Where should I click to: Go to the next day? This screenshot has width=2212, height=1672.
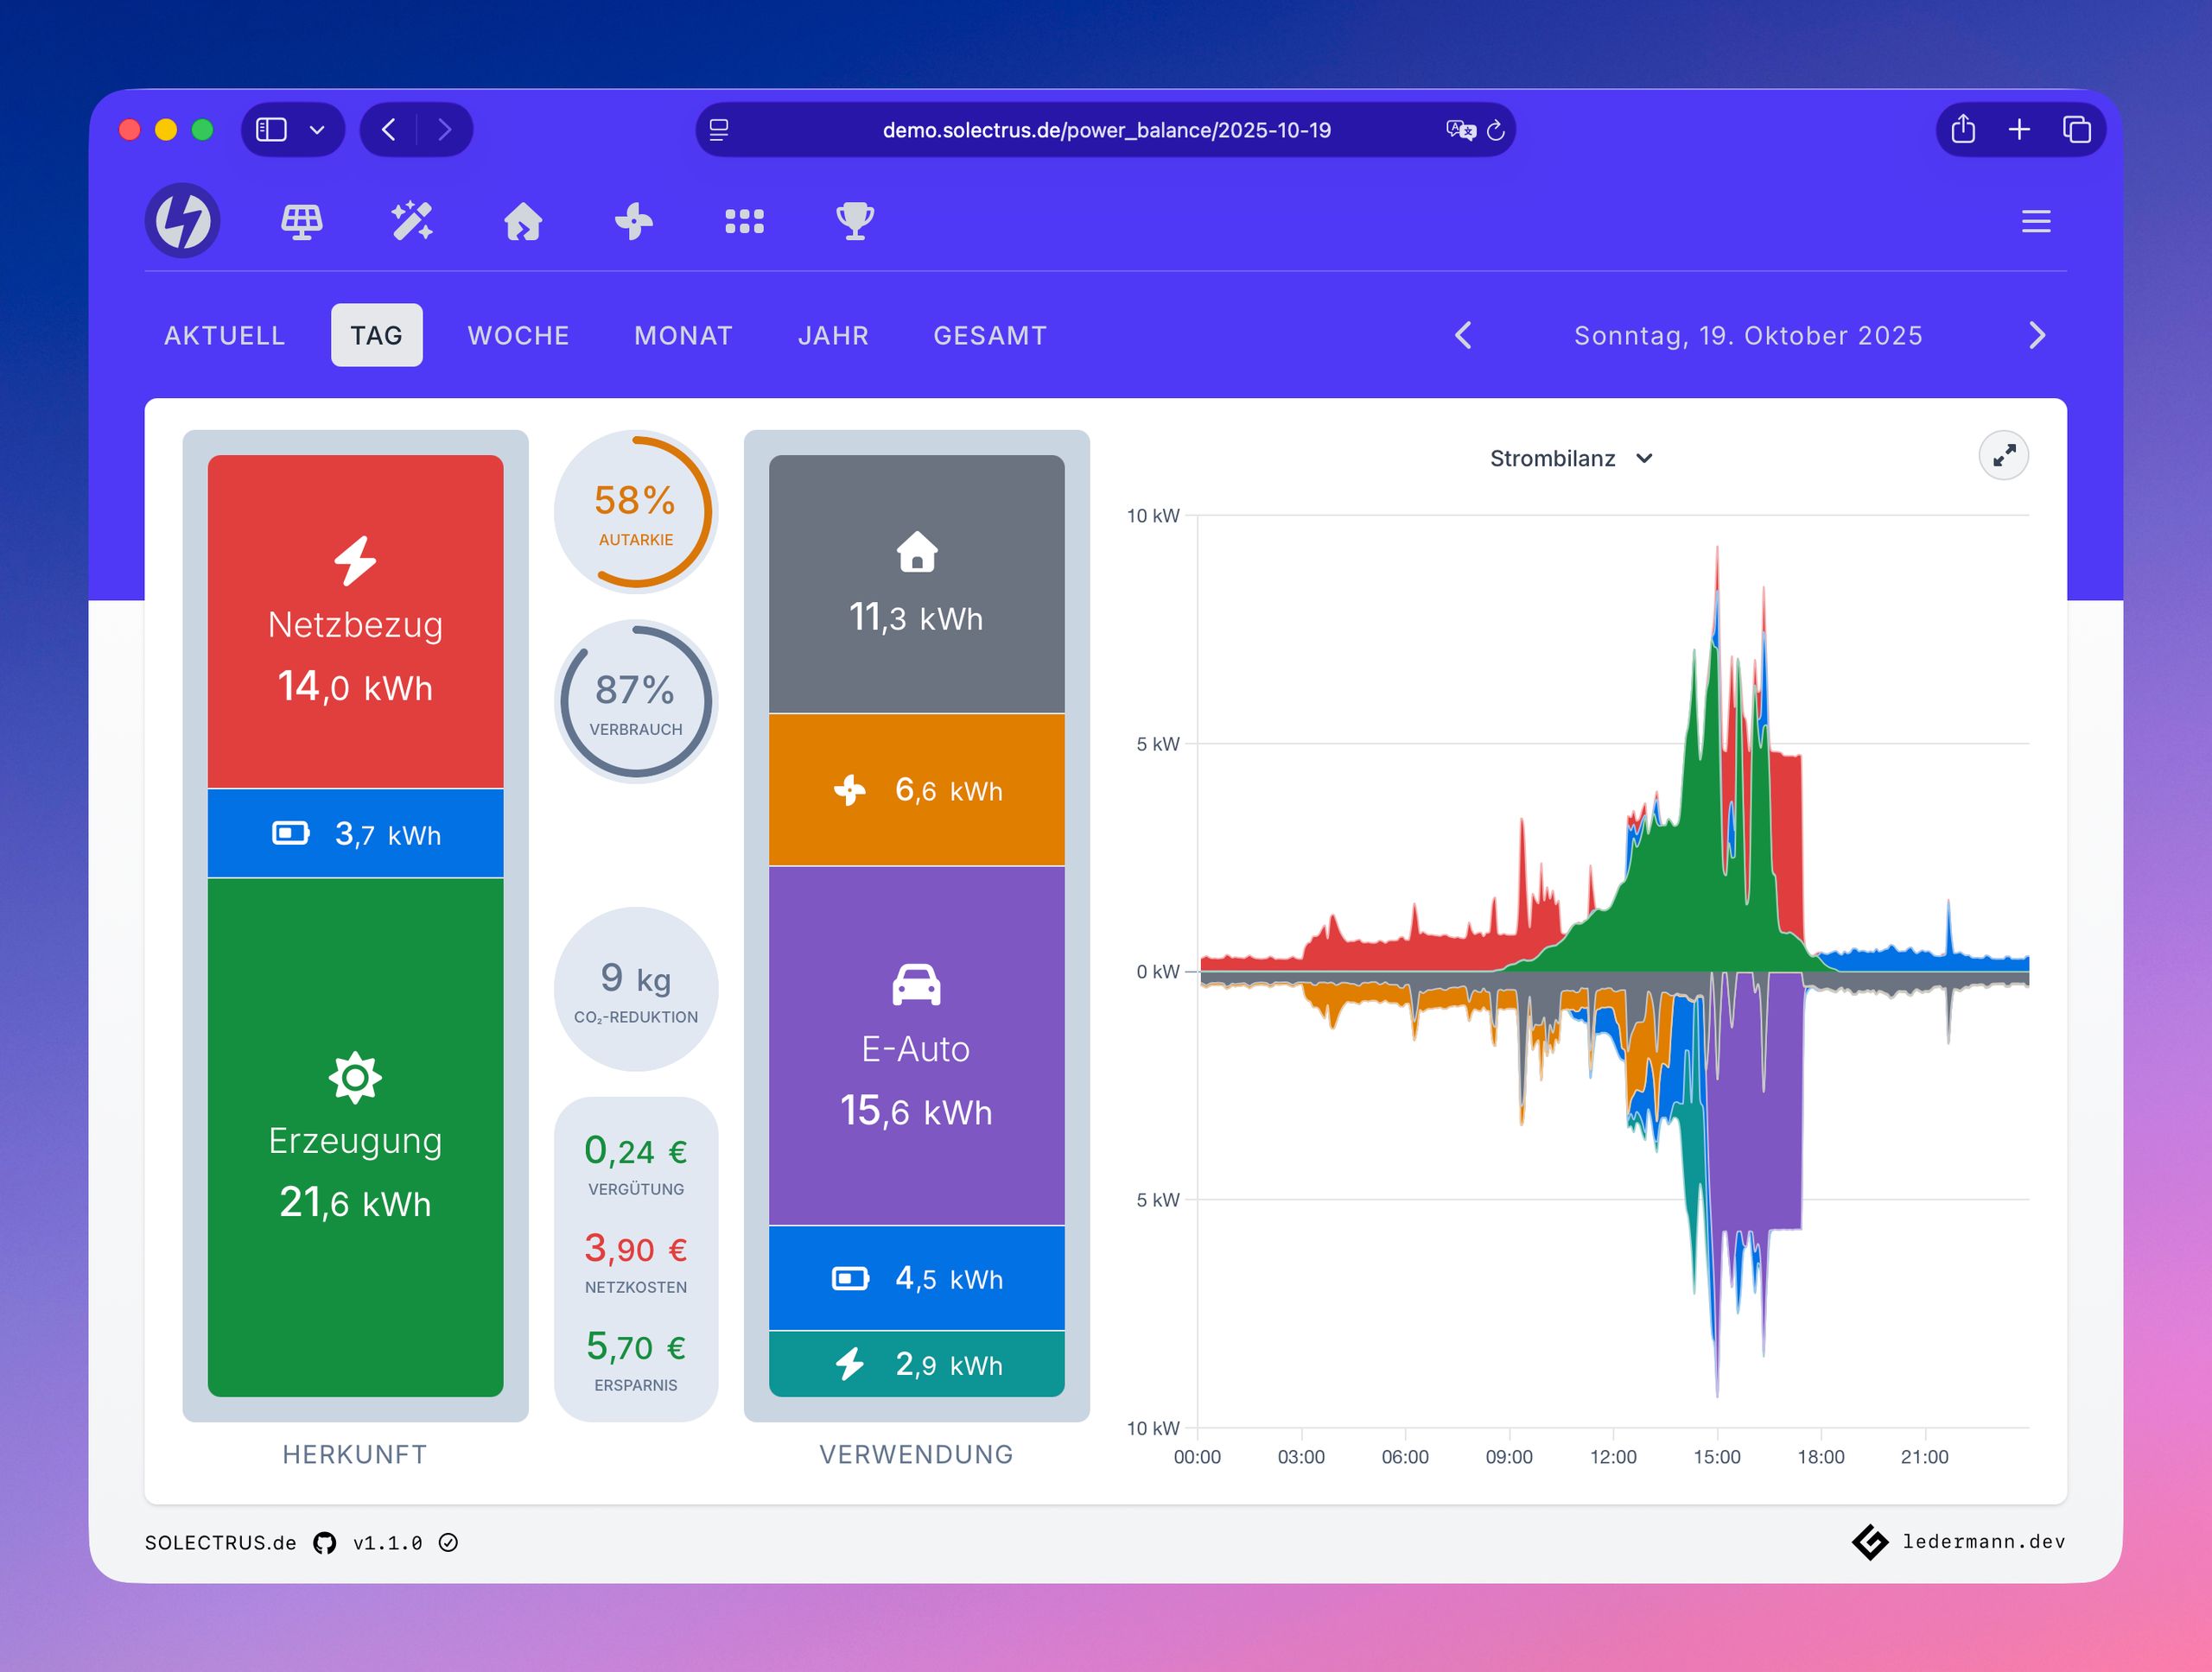[2037, 335]
